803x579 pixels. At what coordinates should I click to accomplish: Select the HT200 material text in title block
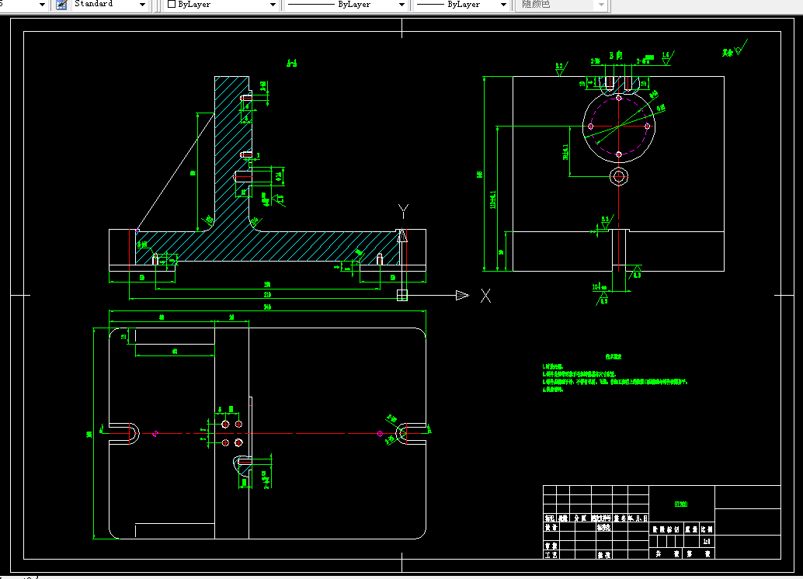[680, 504]
